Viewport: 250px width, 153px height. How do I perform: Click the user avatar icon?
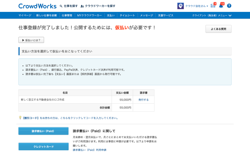pyautogui.click(x=180, y=6)
